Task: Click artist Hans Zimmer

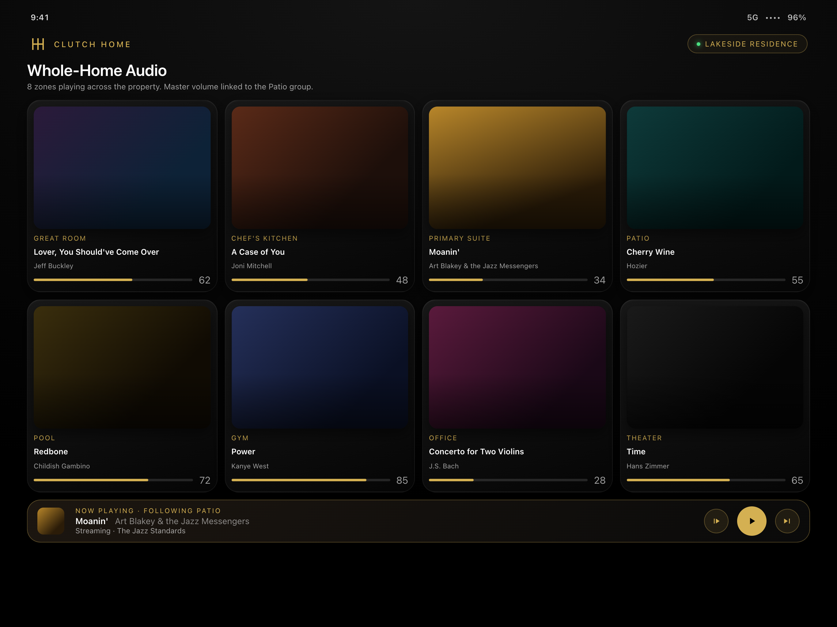Action: (x=648, y=466)
